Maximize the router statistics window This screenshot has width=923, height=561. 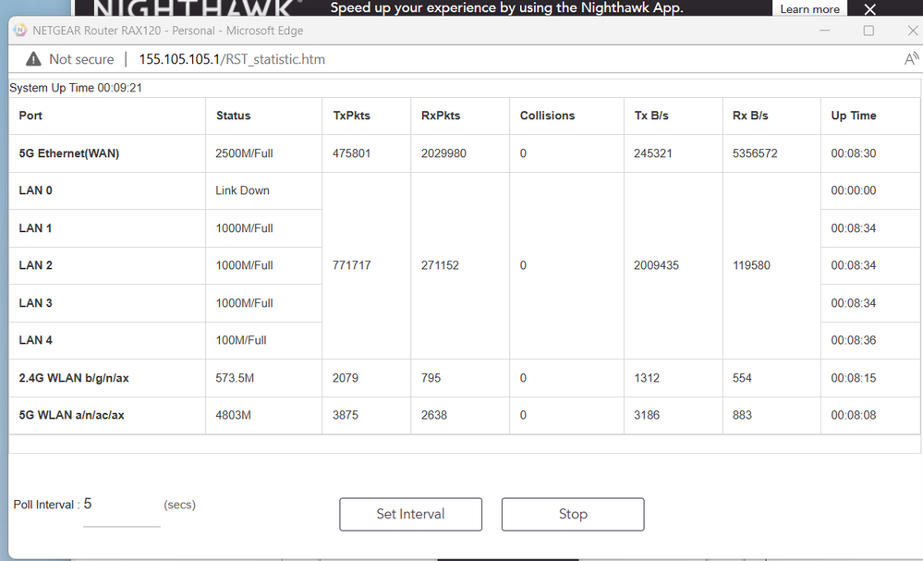[x=868, y=30]
